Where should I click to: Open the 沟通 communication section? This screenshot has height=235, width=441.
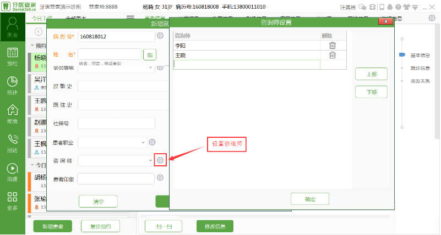pos(12,172)
